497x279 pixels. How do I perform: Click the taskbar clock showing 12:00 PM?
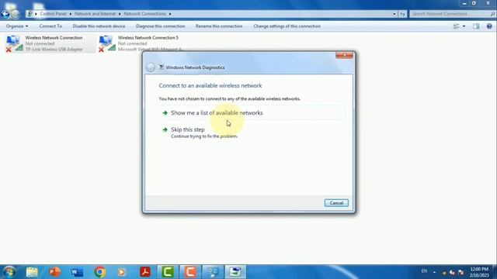point(479,272)
